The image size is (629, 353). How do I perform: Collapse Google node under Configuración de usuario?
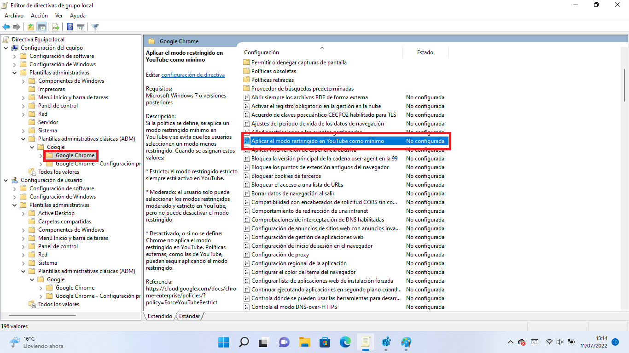pos(32,279)
